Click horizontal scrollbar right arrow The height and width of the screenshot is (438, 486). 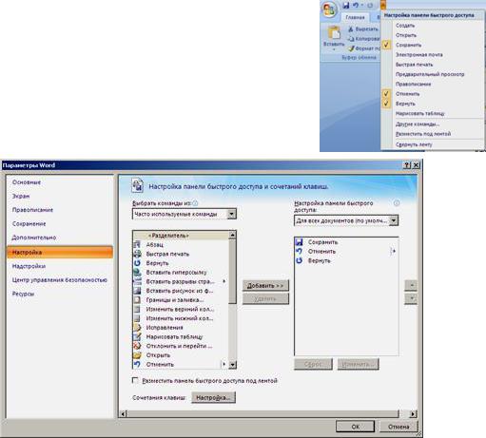(413, 413)
